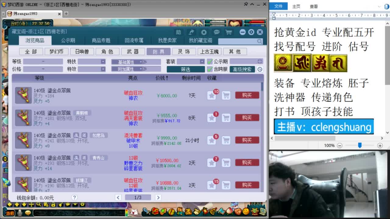Open the 助 help icon in 藏宝阁 header
The width and height of the screenshot is (390, 219).
179,32
